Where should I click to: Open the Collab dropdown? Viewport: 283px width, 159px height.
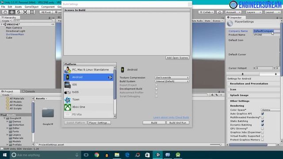tap(207, 12)
